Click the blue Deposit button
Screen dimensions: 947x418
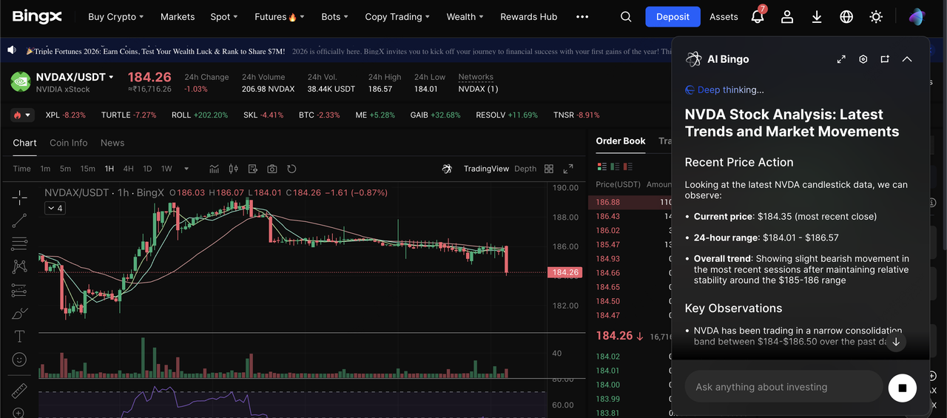pyautogui.click(x=673, y=16)
